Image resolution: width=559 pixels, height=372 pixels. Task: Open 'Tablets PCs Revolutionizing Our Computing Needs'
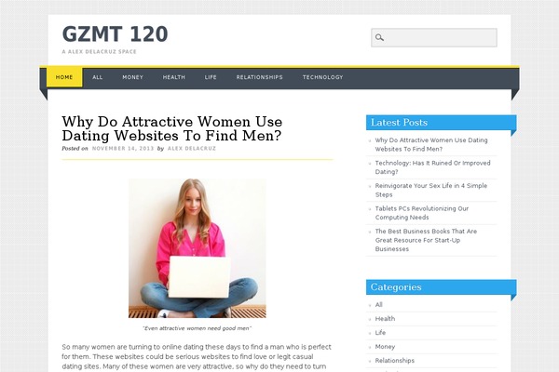click(422, 213)
